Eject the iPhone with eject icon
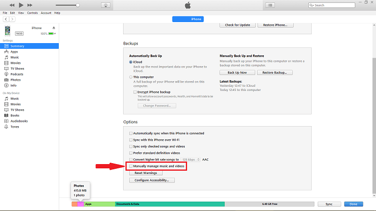The image size is (376, 211). pos(54,28)
